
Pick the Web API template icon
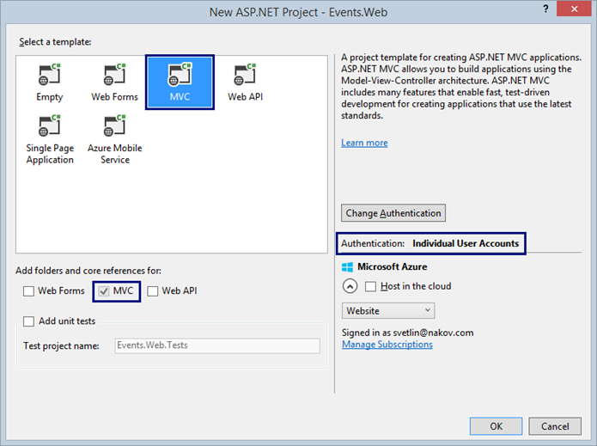(245, 76)
